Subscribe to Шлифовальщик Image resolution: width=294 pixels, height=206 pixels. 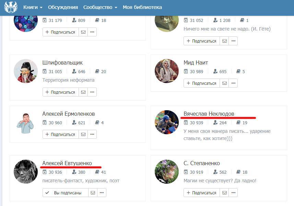61,92
